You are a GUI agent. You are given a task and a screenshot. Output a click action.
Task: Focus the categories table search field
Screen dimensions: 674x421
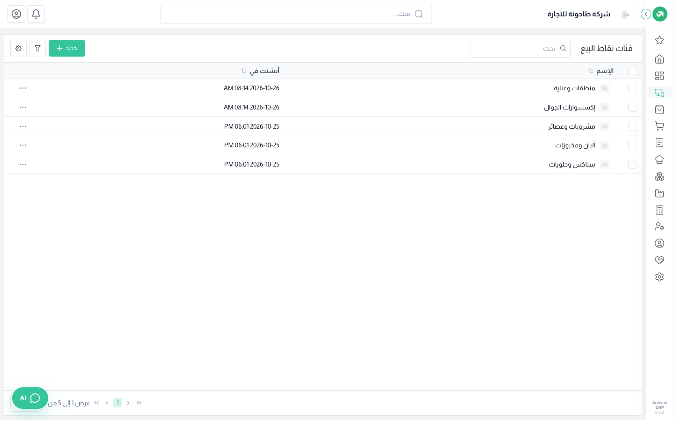520,48
